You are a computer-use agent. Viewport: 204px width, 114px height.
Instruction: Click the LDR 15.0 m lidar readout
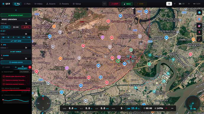(x=133, y=108)
